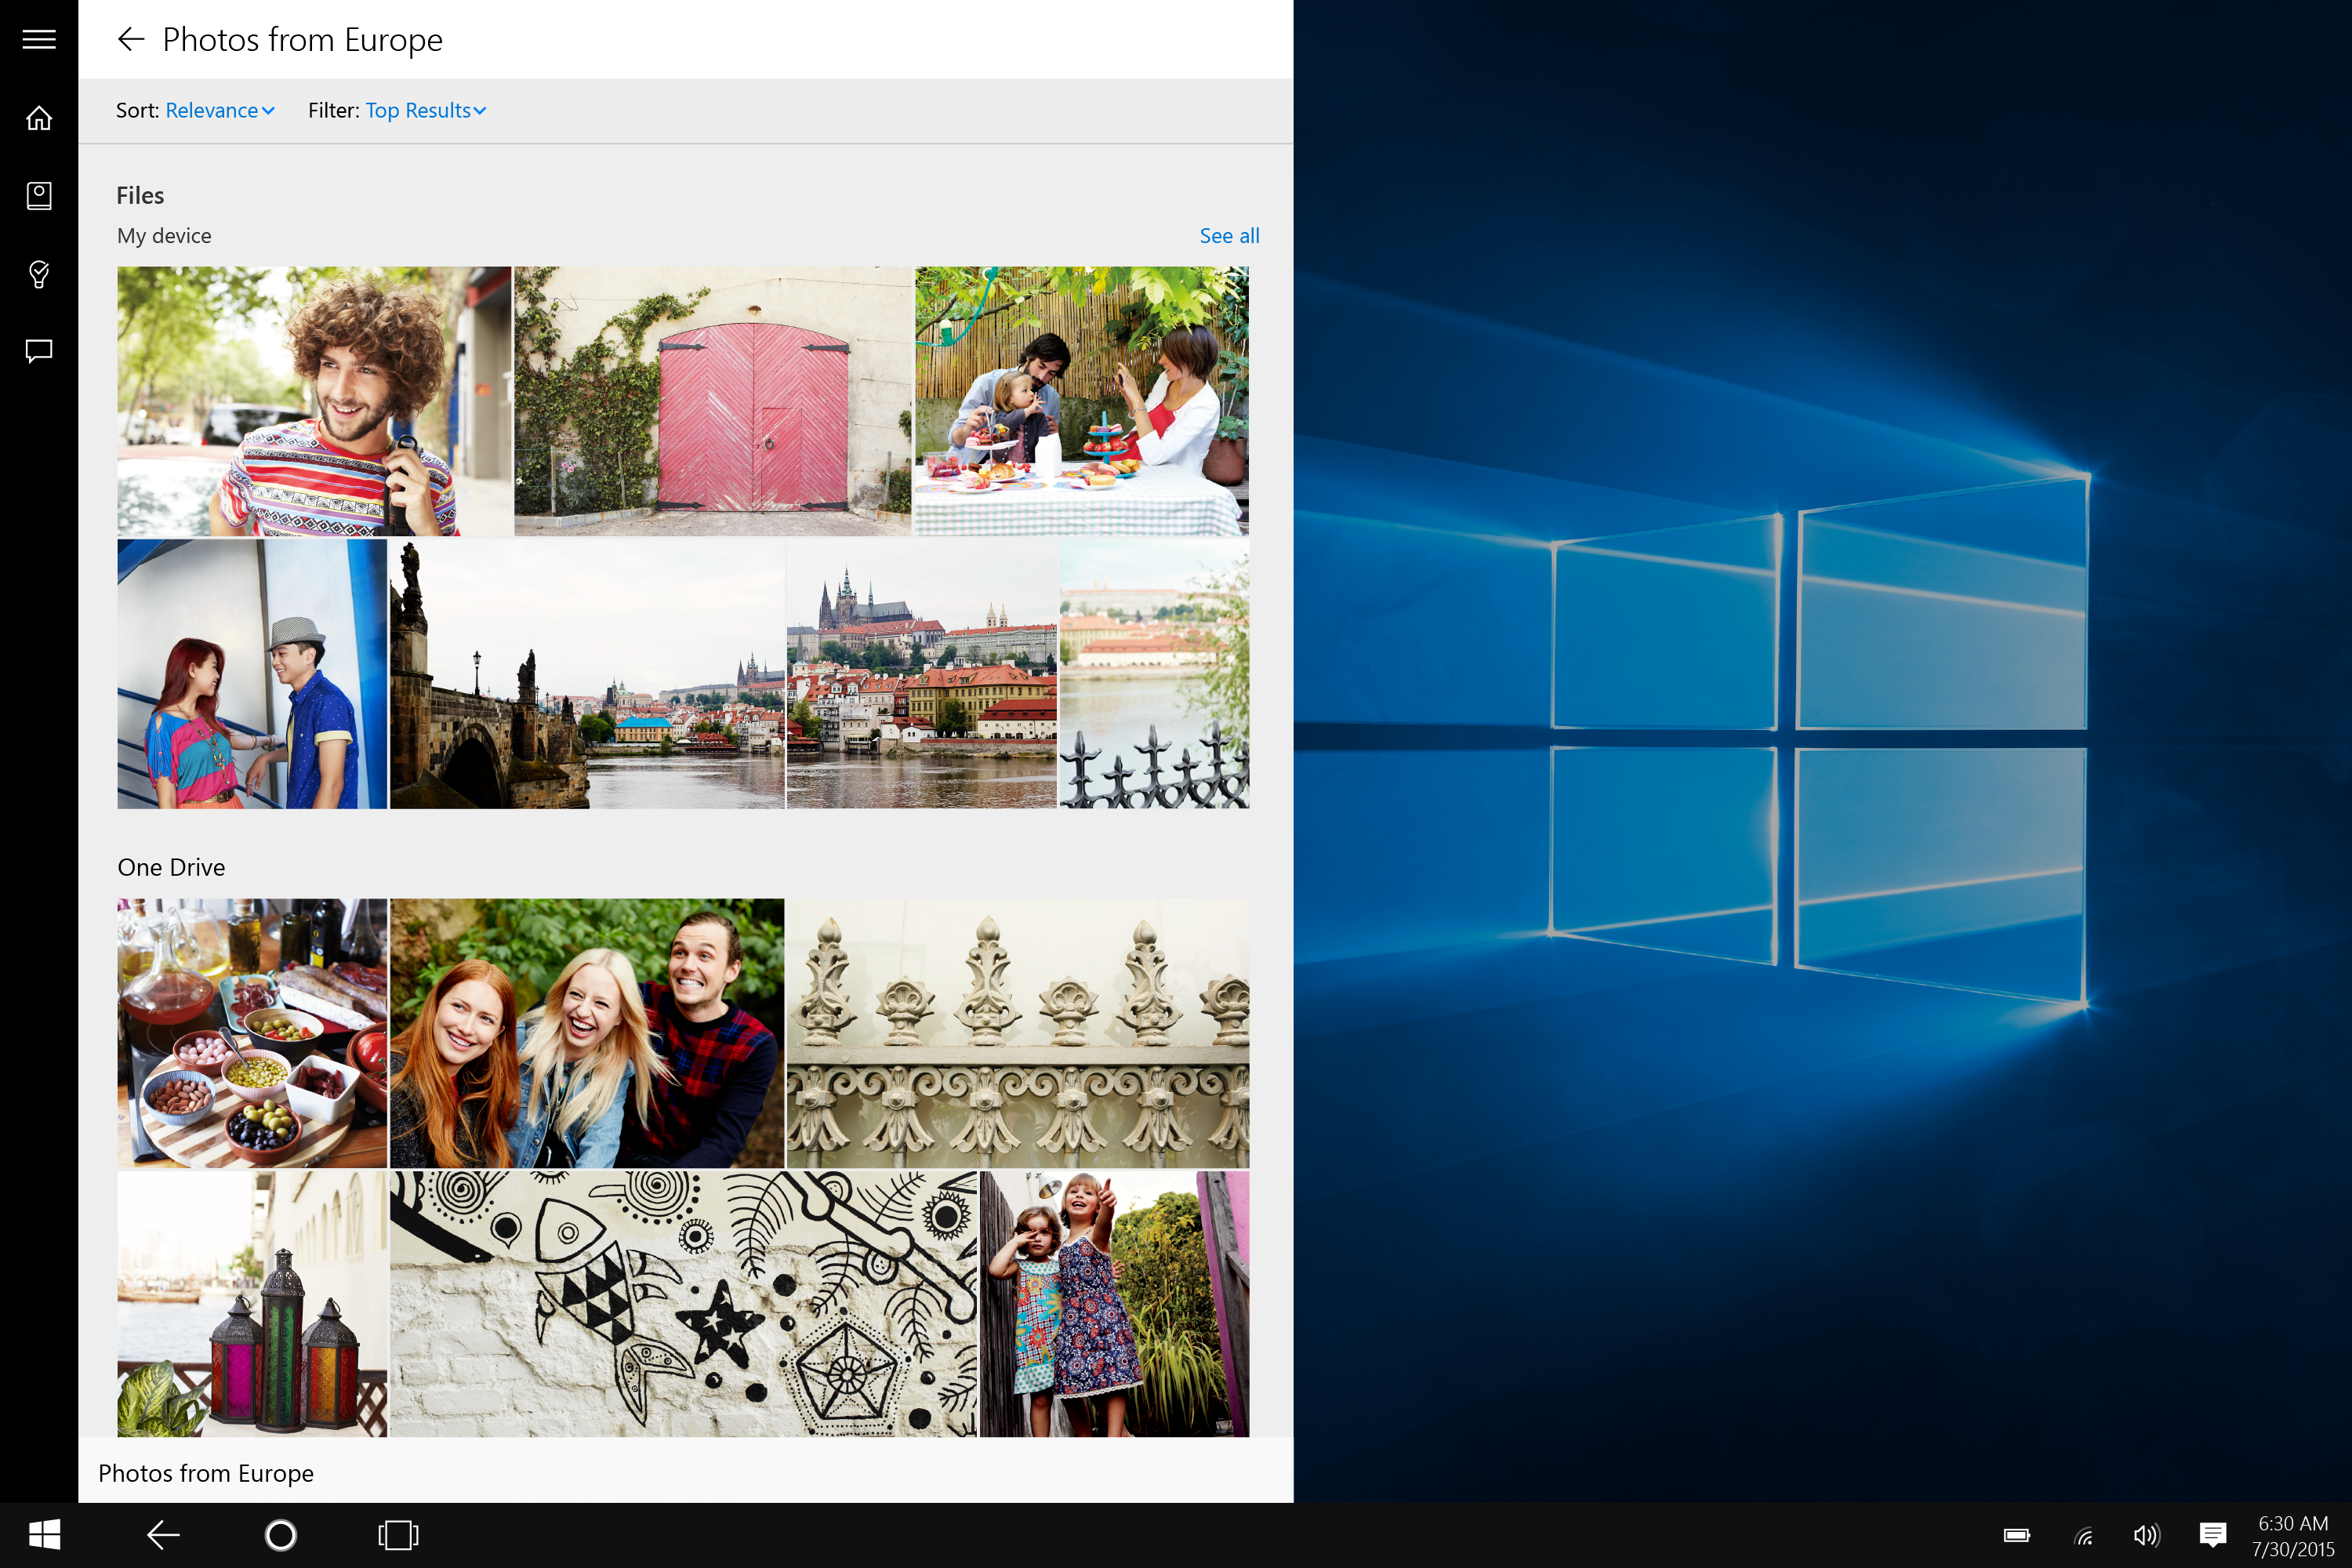2352x1568 pixels.
Task: Open Action Center from the system tray
Action: tap(2213, 1536)
